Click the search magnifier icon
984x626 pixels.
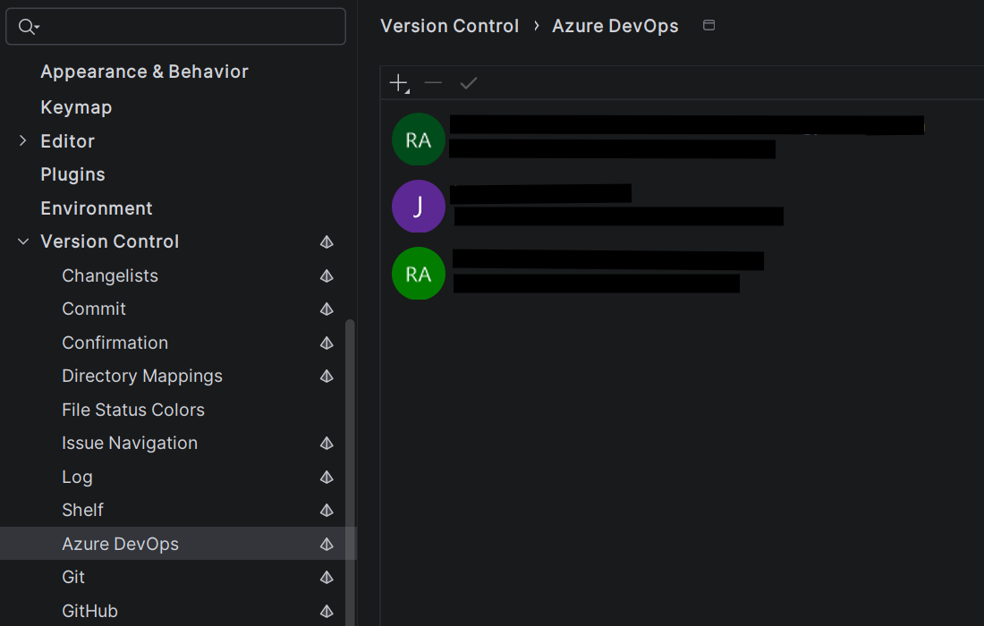coord(29,27)
